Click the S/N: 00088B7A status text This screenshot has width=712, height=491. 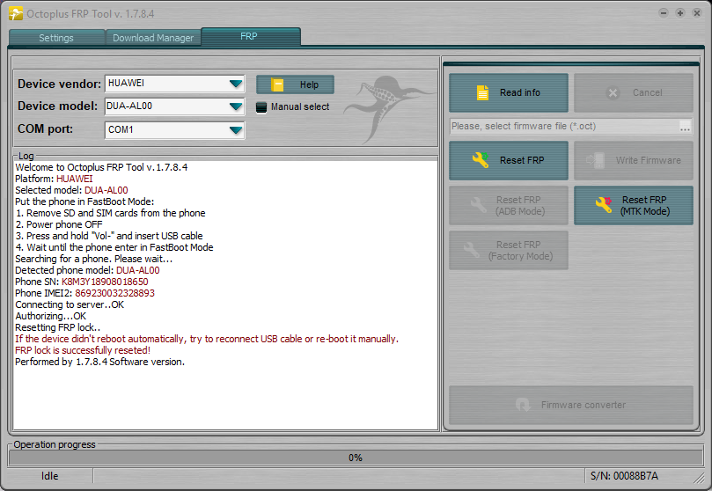click(x=624, y=476)
